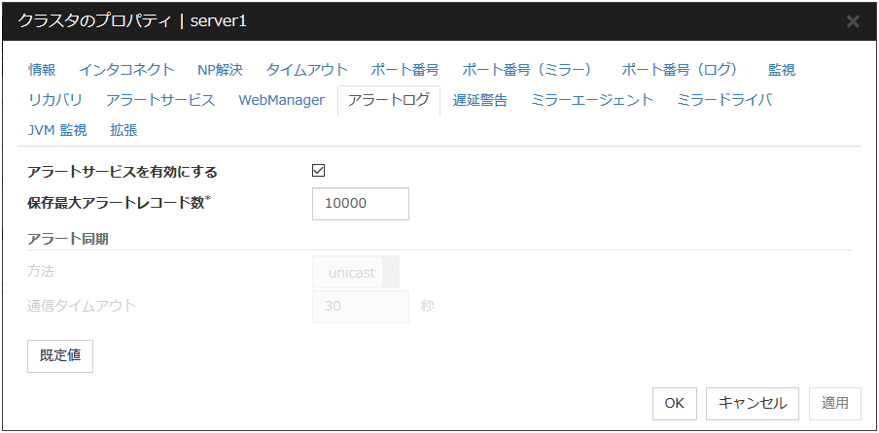The height and width of the screenshot is (433, 879).
Task: Select the NP解決 tab
Action: (220, 70)
